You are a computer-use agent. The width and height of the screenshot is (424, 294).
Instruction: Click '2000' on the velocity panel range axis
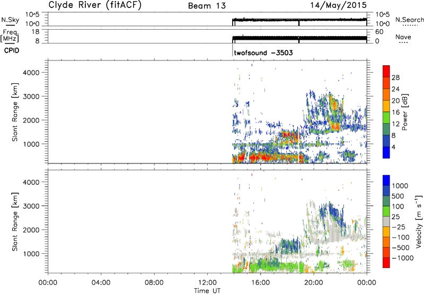(31, 230)
